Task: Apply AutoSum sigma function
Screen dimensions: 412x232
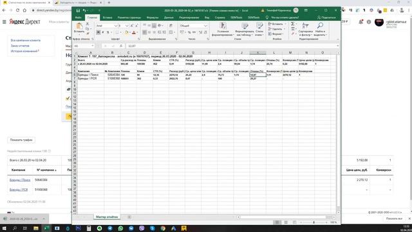Action: 293,24
